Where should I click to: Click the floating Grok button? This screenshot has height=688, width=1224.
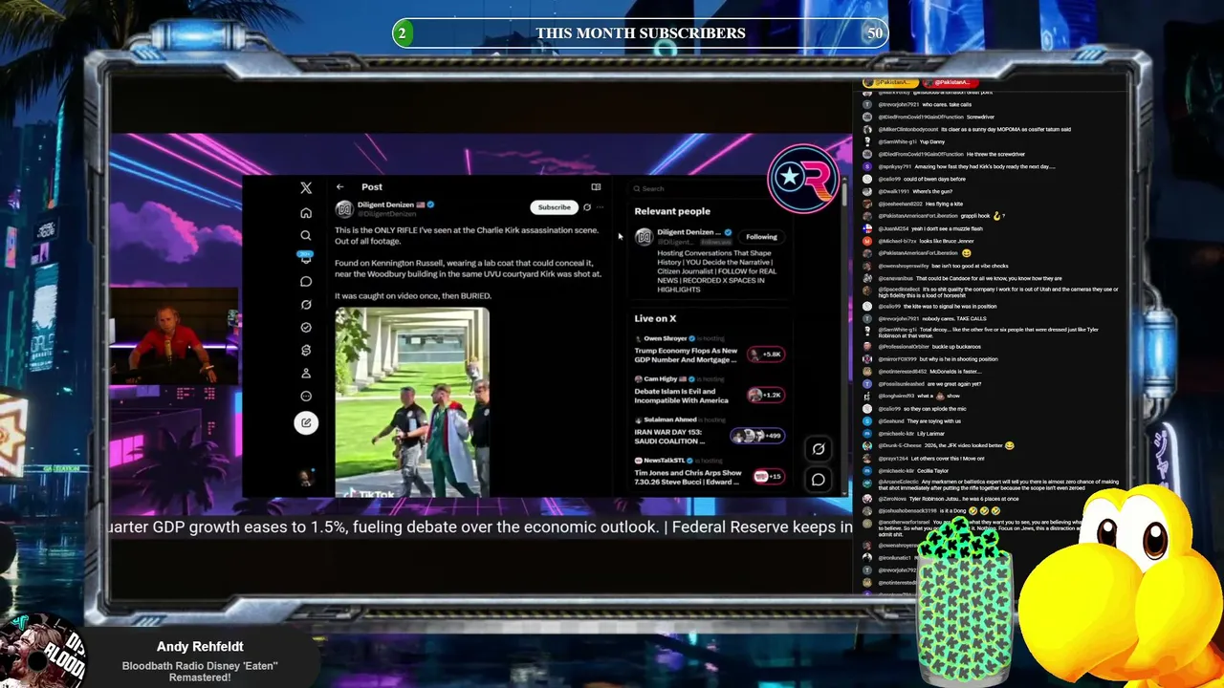(819, 449)
